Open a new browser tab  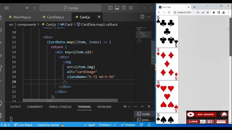point(194,7)
